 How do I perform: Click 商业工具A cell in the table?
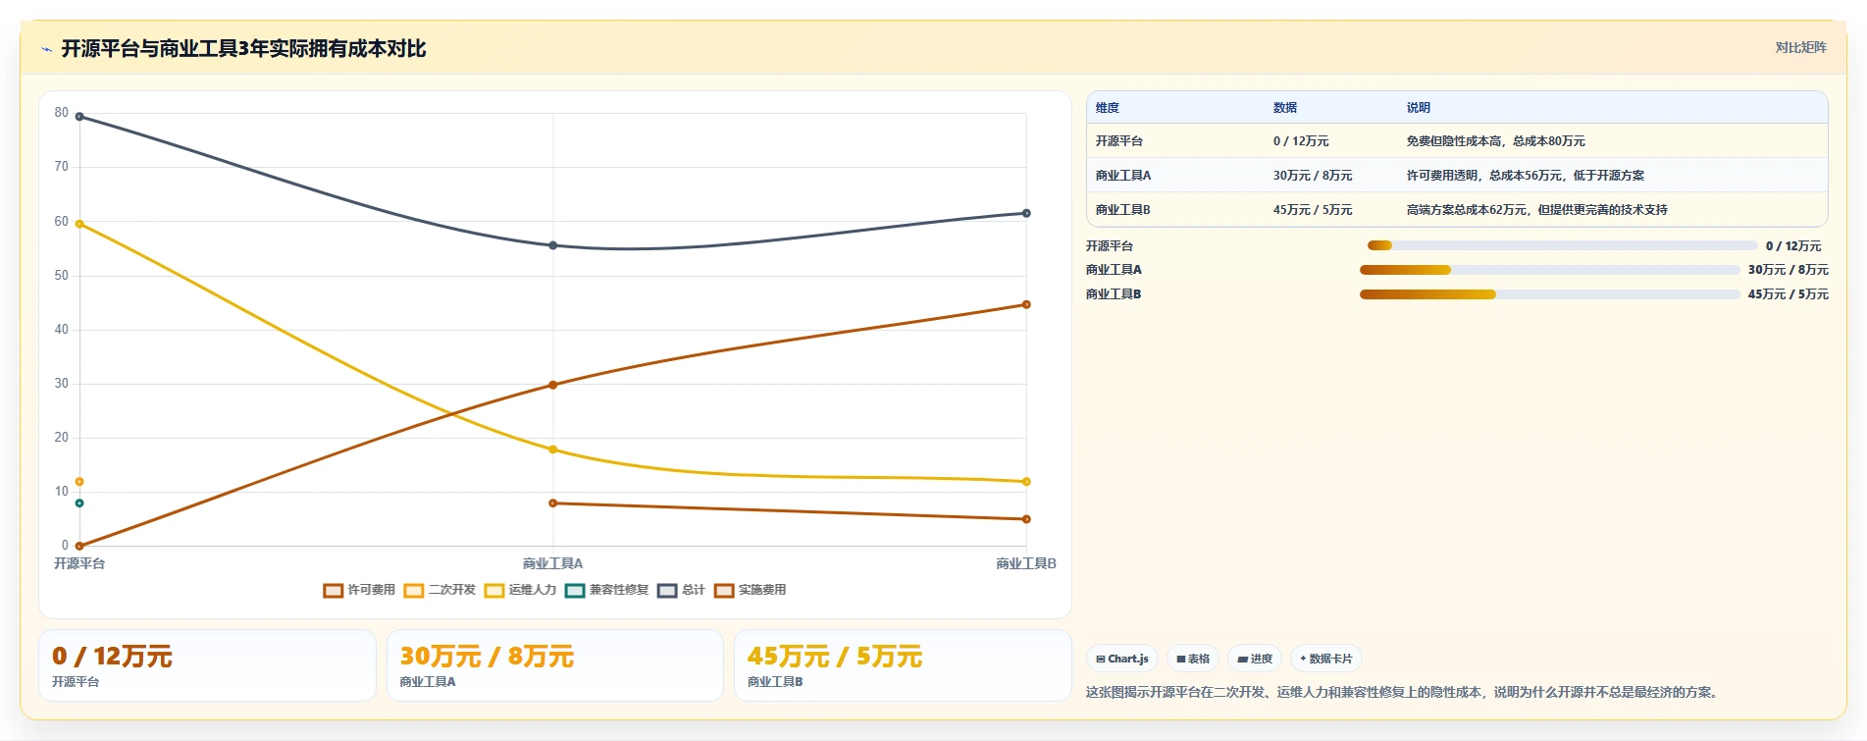(1123, 176)
